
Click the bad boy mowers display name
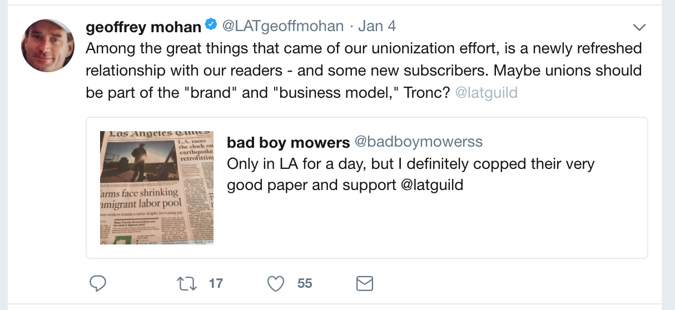[288, 142]
